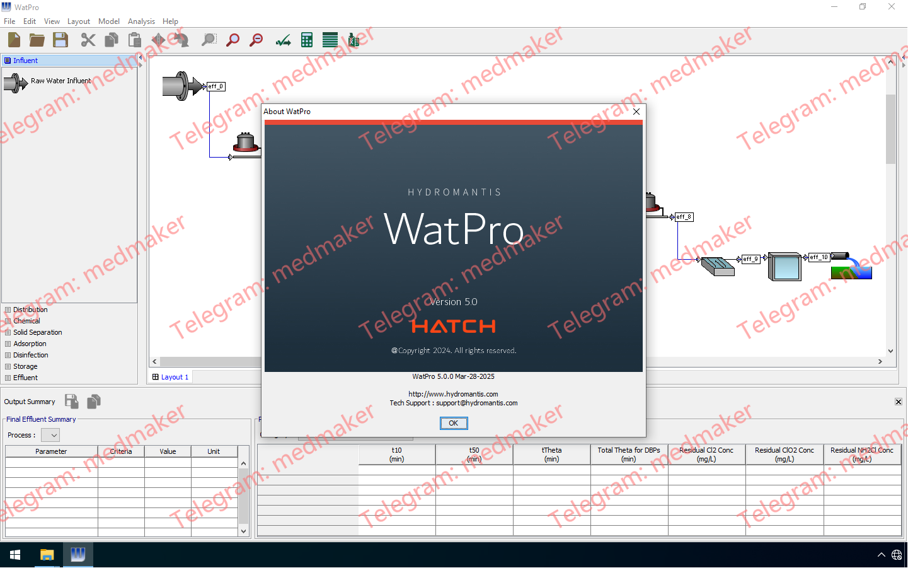The width and height of the screenshot is (908, 568).
Task: Switch to the Layout 1 tab
Action: 170,376
